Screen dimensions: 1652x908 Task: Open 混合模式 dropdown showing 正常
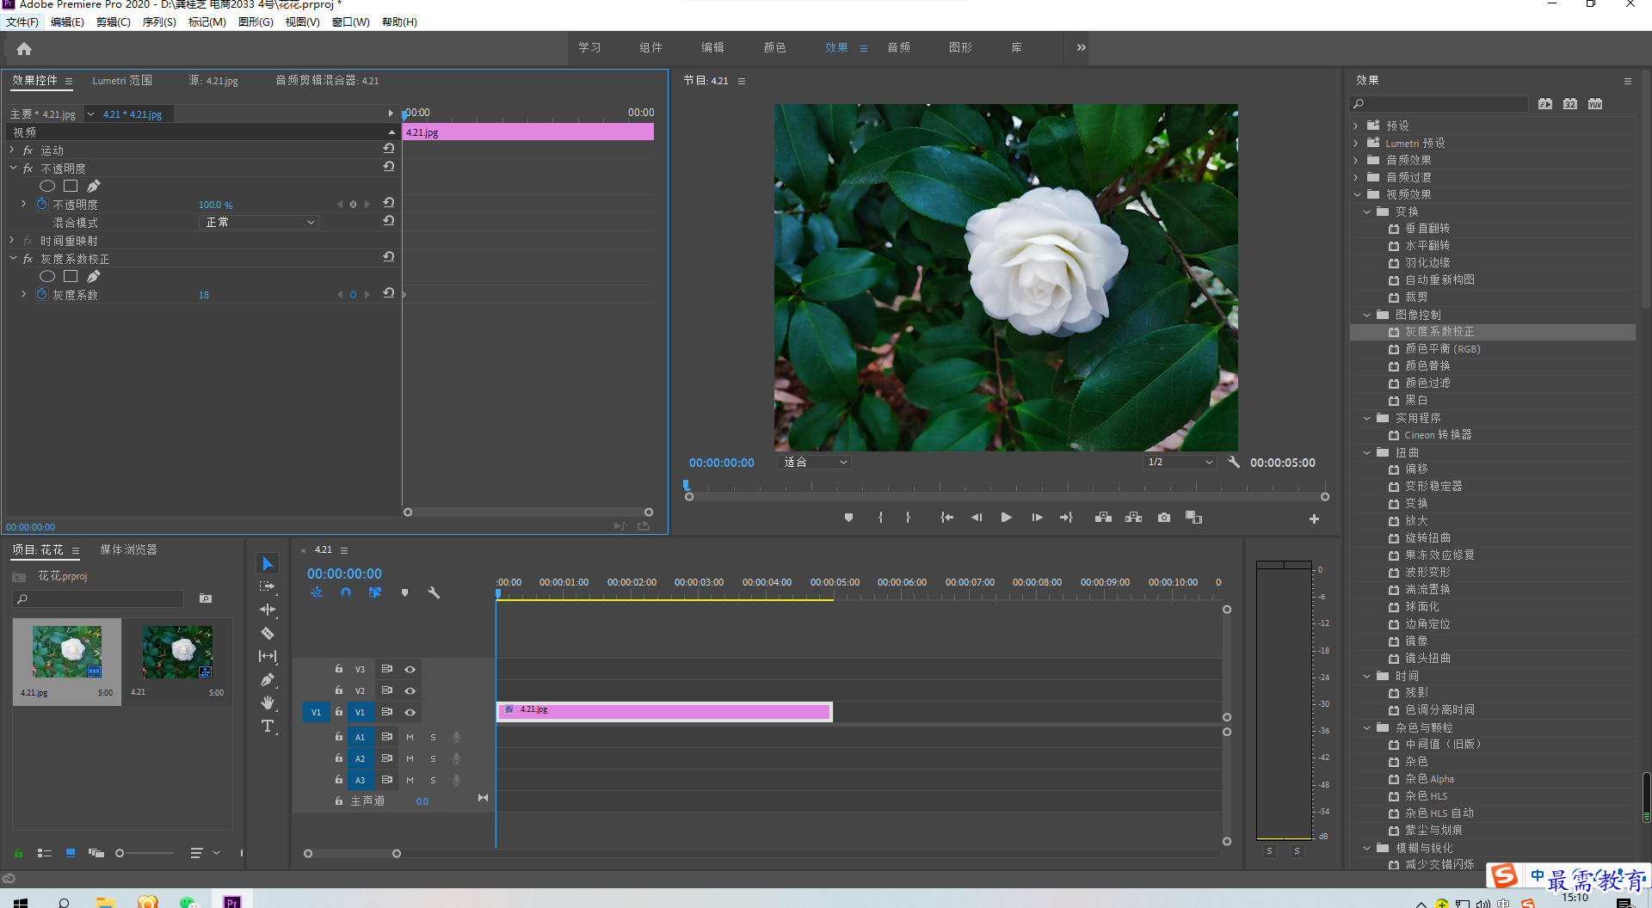259,222
